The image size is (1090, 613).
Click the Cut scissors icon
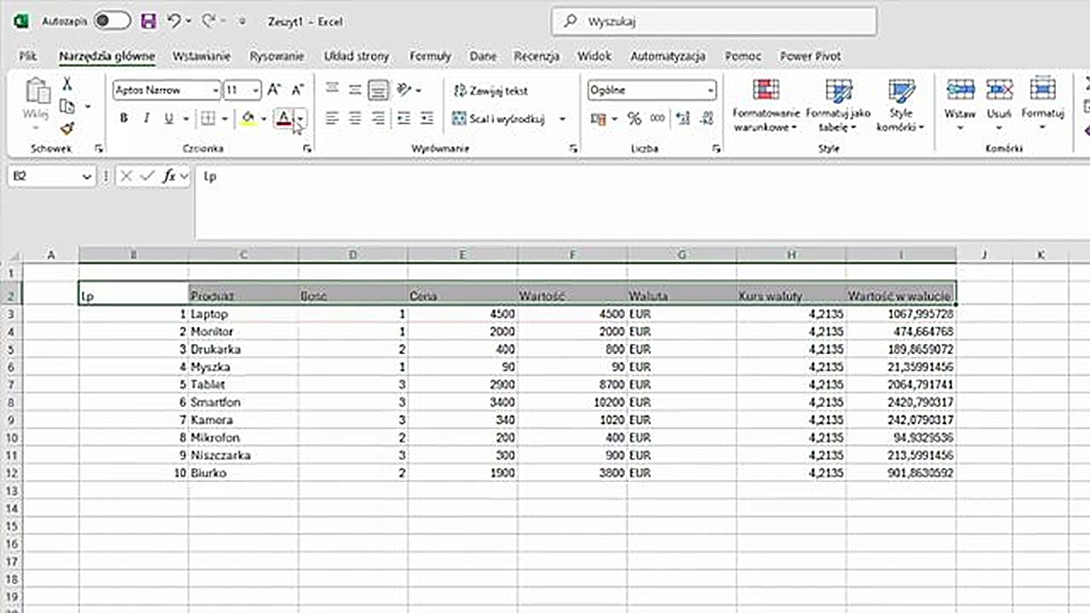tap(66, 84)
